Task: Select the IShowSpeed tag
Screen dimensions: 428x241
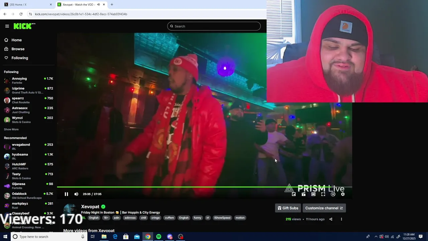Action: (x=222, y=218)
